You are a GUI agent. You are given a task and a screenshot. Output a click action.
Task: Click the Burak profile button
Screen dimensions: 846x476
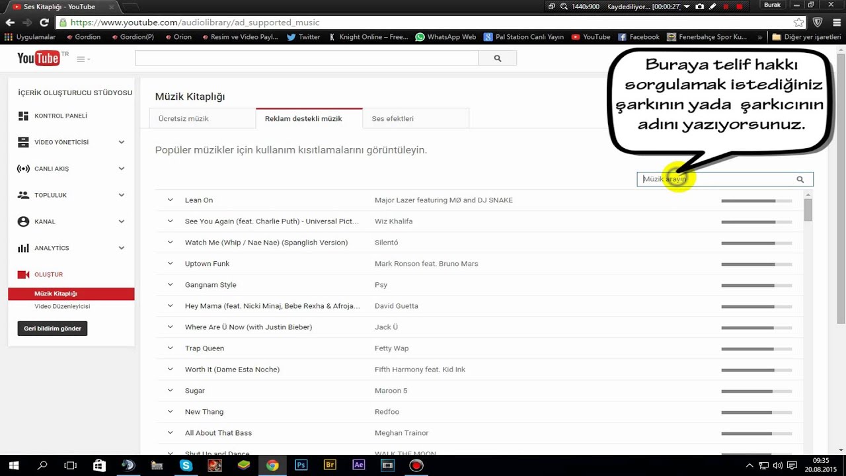pos(773,5)
